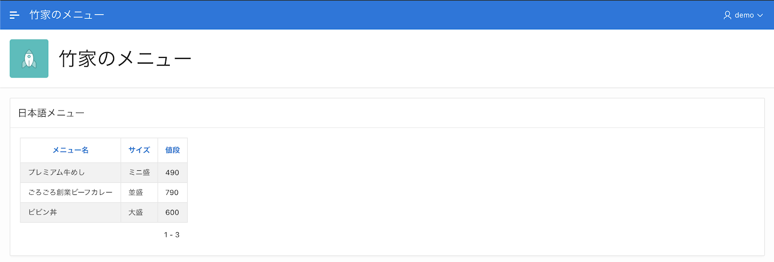Sort by the 値段 column header

point(173,150)
